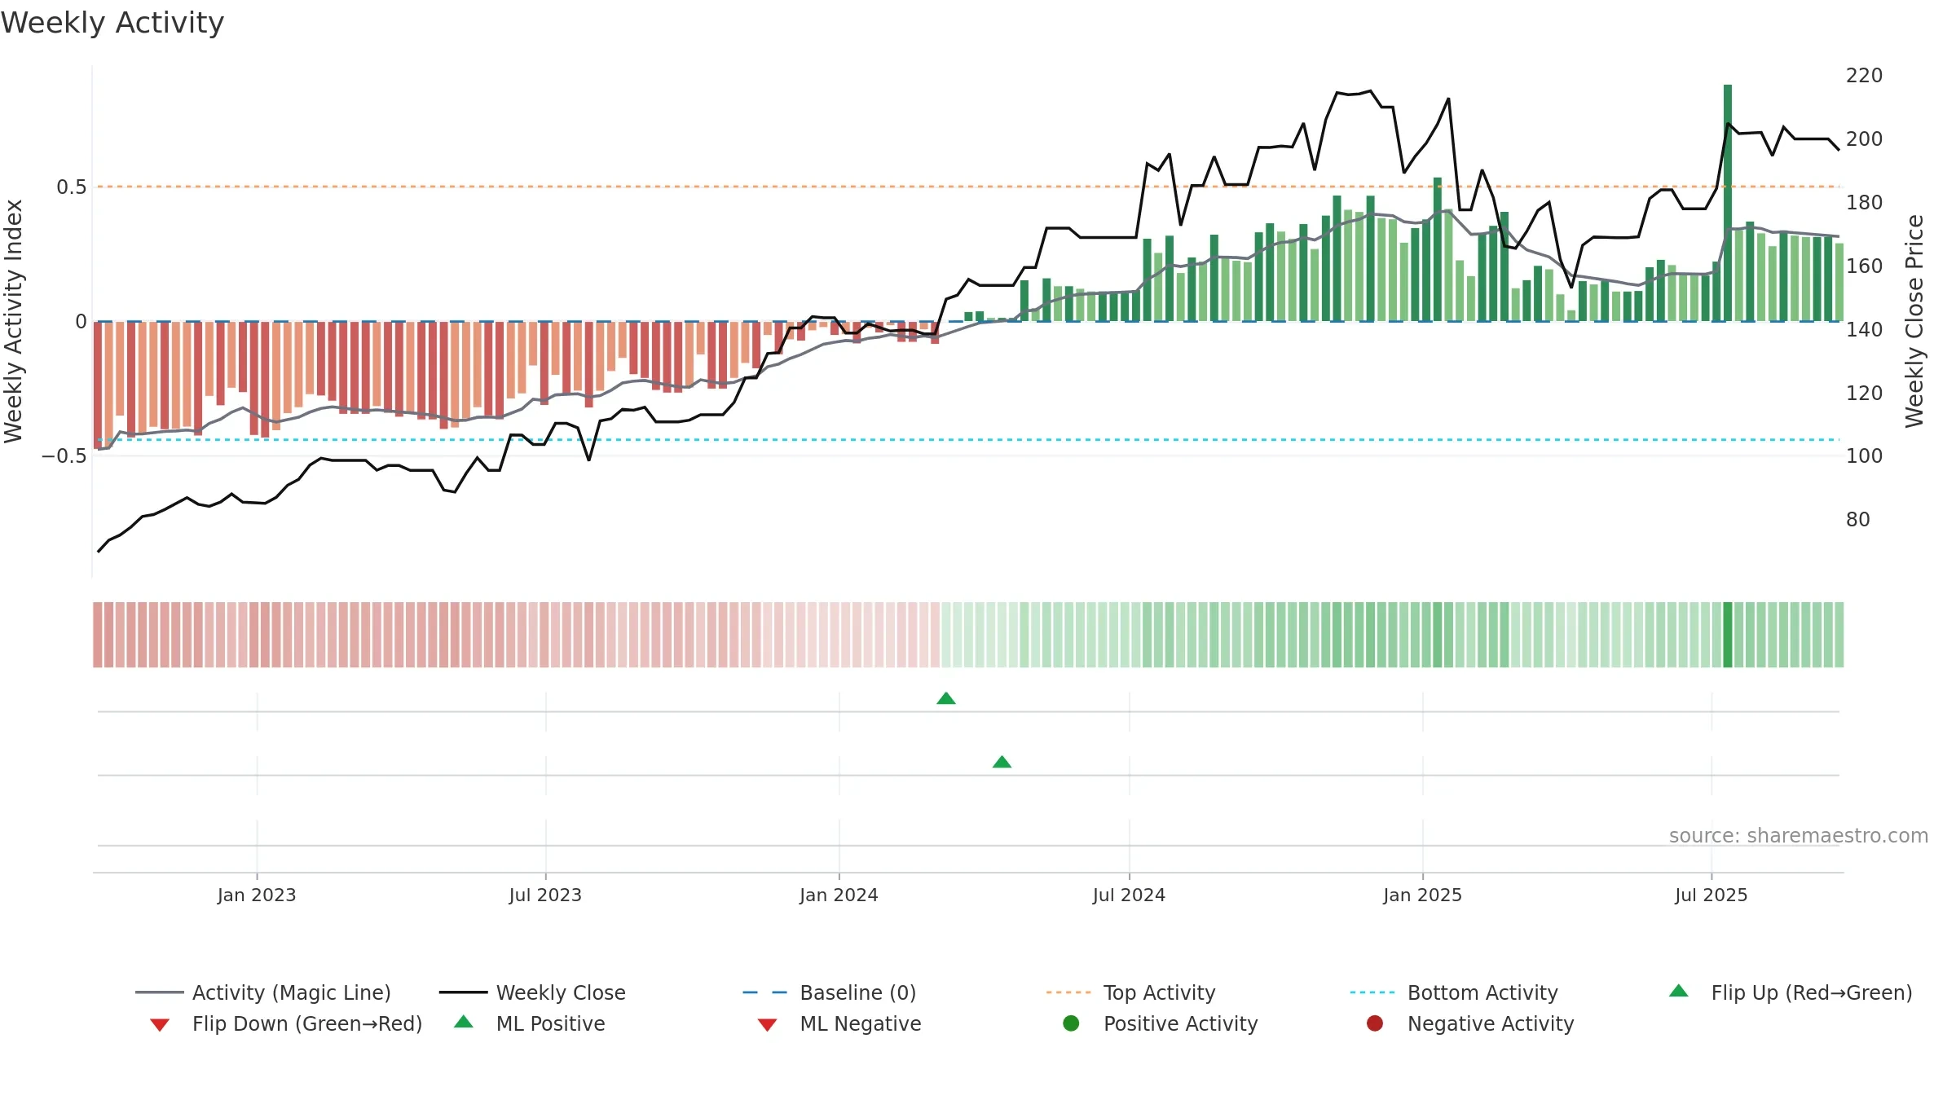
Task: Click the 180 price axis tick label
Action: 1864,202
